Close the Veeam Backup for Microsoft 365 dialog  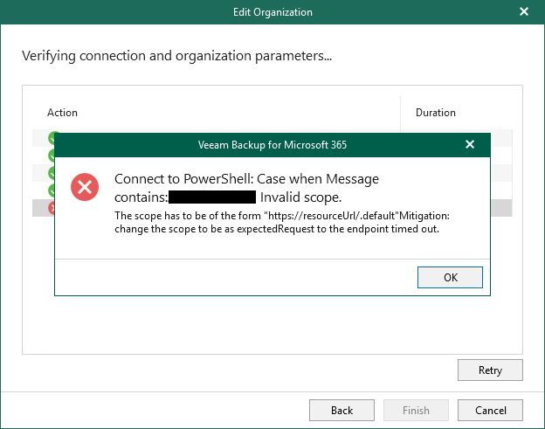pyautogui.click(x=470, y=144)
